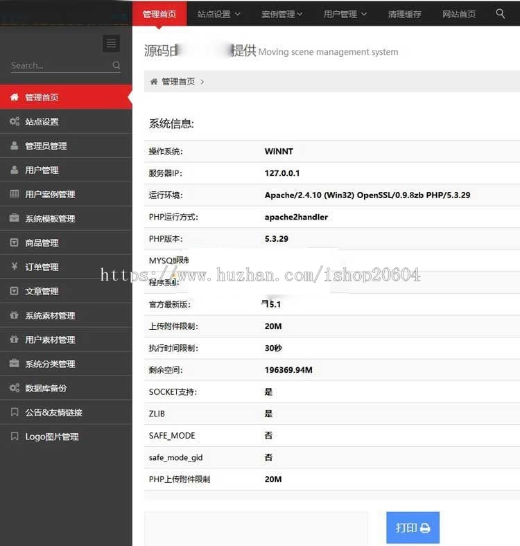Click the PHP上传附件限制 row label
This screenshot has width=520, height=546.
180,479
